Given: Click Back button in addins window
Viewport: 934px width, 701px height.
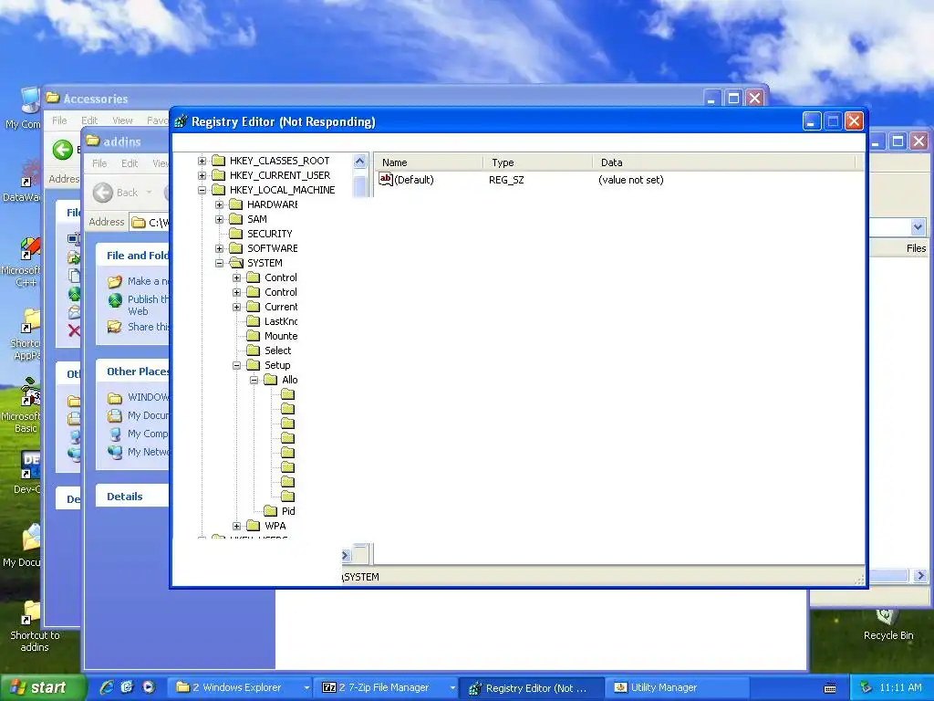Looking at the screenshot, I should (116, 193).
